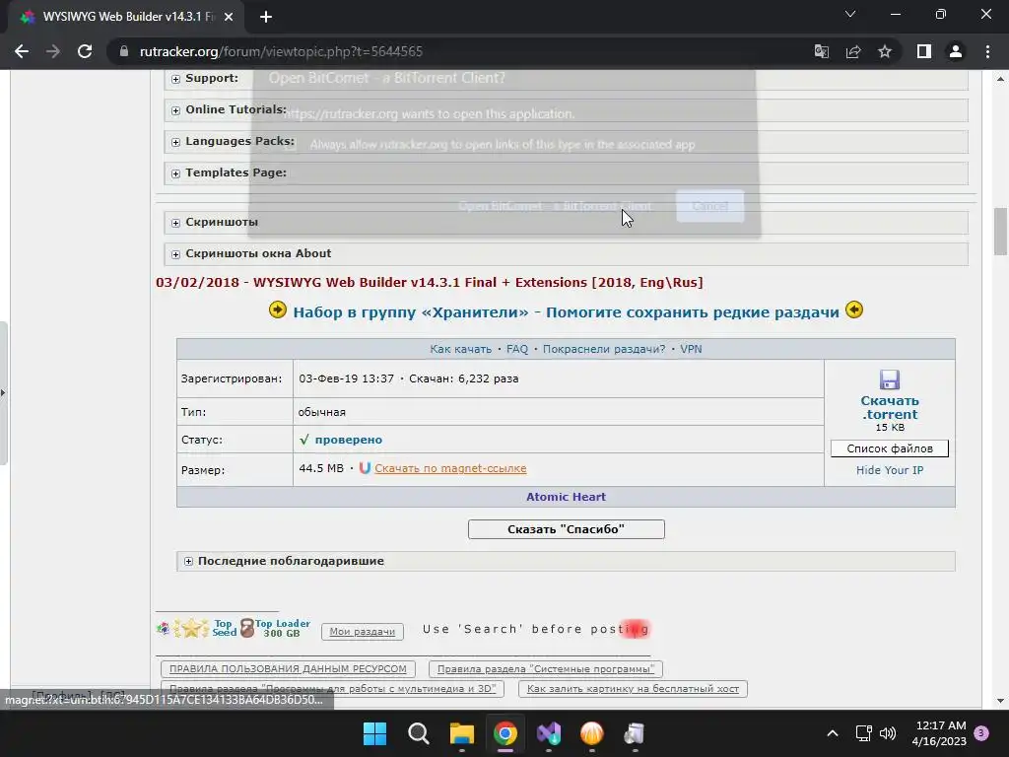Click the Скачать по magnet-ссылке link
The image size is (1009, 757).
[x=450, y=468]
